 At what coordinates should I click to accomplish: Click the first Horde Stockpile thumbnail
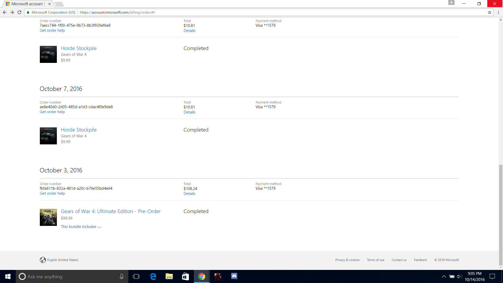(x=48, y=54)
